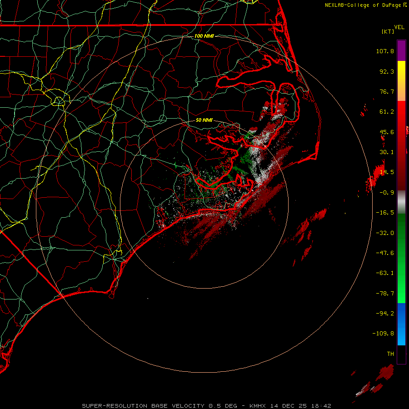Click the 92.3 legend value

click(387, 71)
